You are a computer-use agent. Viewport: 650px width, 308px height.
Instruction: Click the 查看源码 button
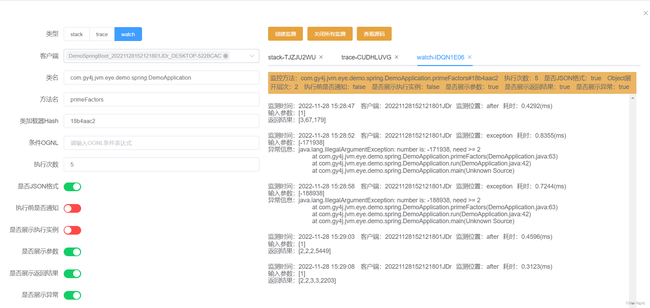click(374, 34)
